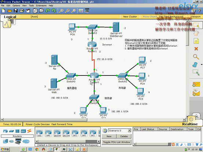This screenshot has width=203, height=152.
Task: Open the View menu
Action: pyautogui.click(x=24, y=5)
